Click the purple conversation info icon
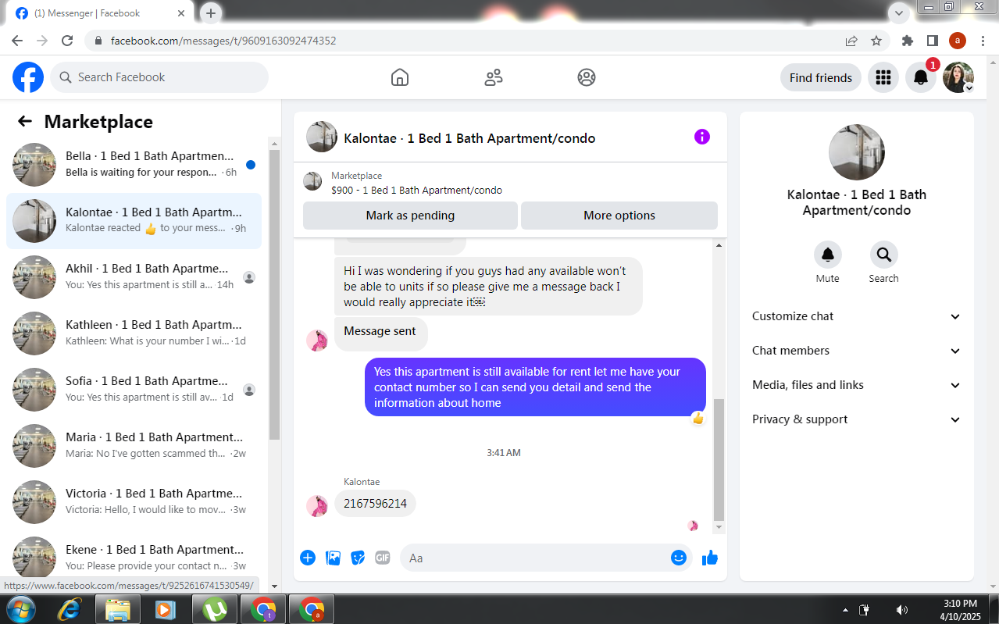 click(702, 137)
